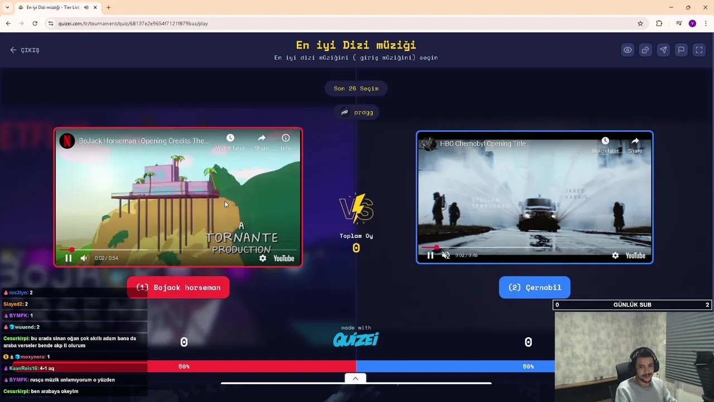The width and height of the screenshot is (714, 402).
Task: Enter fullscreen via quiz header icon
Action: click(x=699, y=50)
